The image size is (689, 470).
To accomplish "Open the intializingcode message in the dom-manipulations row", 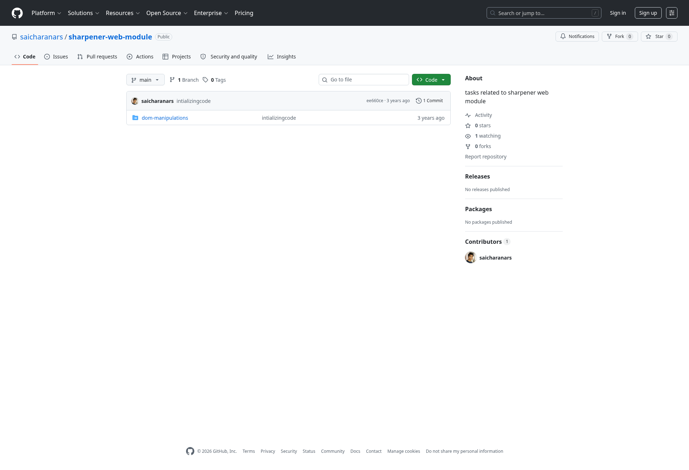I will coord(279,118).
